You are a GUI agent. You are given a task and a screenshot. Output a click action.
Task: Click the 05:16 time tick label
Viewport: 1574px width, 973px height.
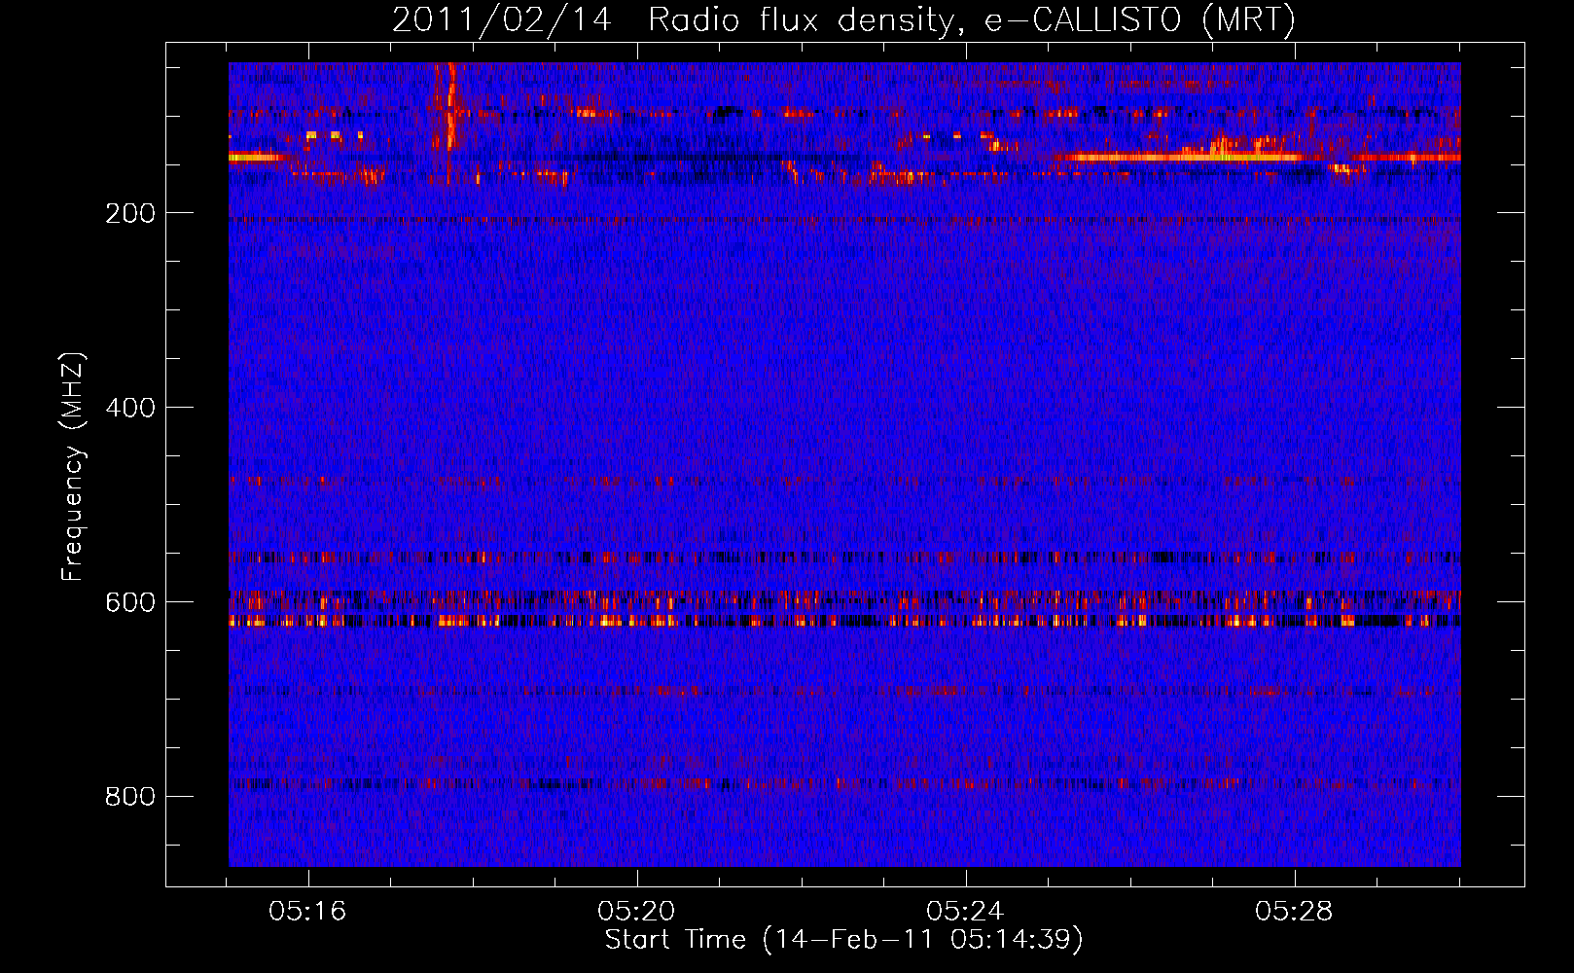coord(307,912)
